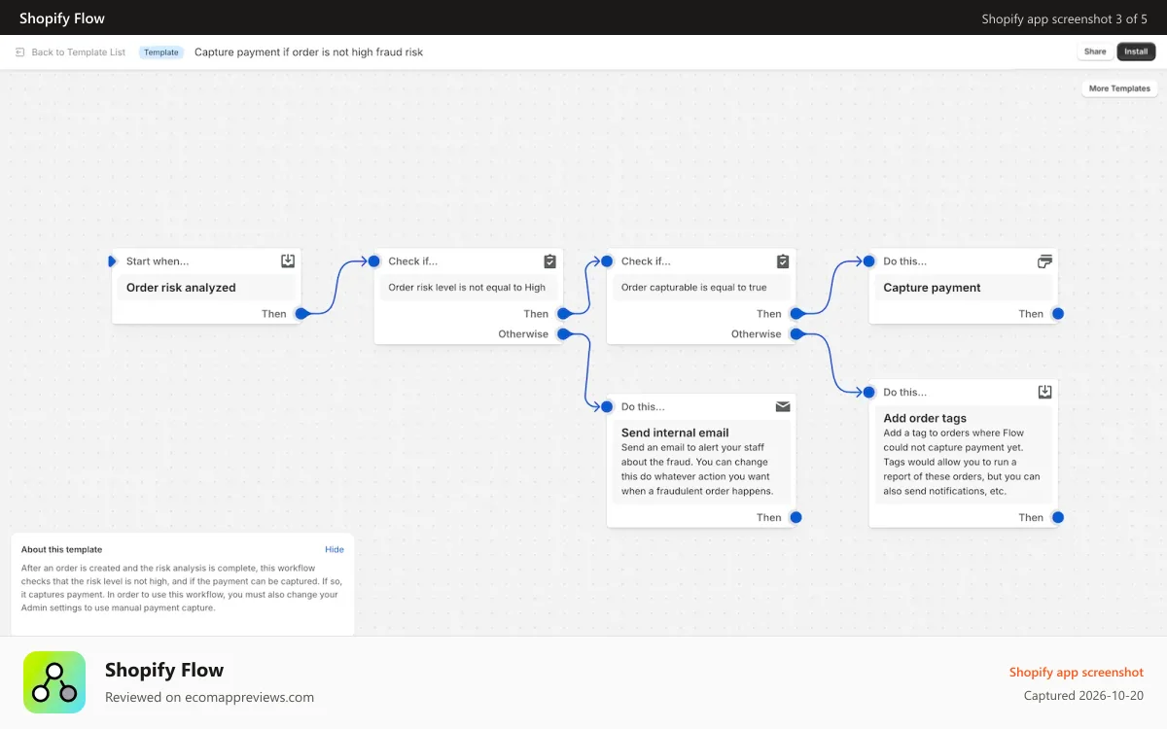Select the Send internal email action title
The height and width of the screenshot is (729, 1167).
675,434
